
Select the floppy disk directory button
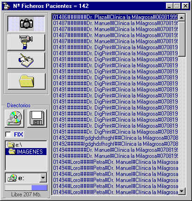37,118
